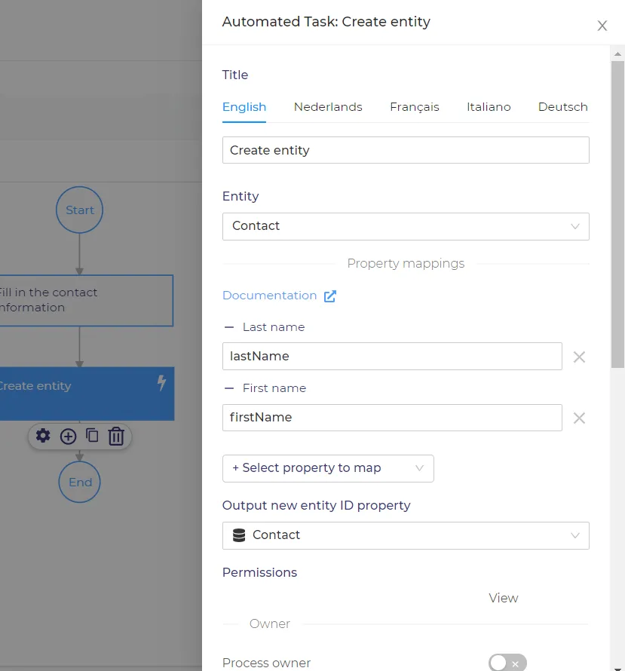Toggle the Process owner view permission
625x671 pixels.
pyautogui.click(x=507, y=663)
